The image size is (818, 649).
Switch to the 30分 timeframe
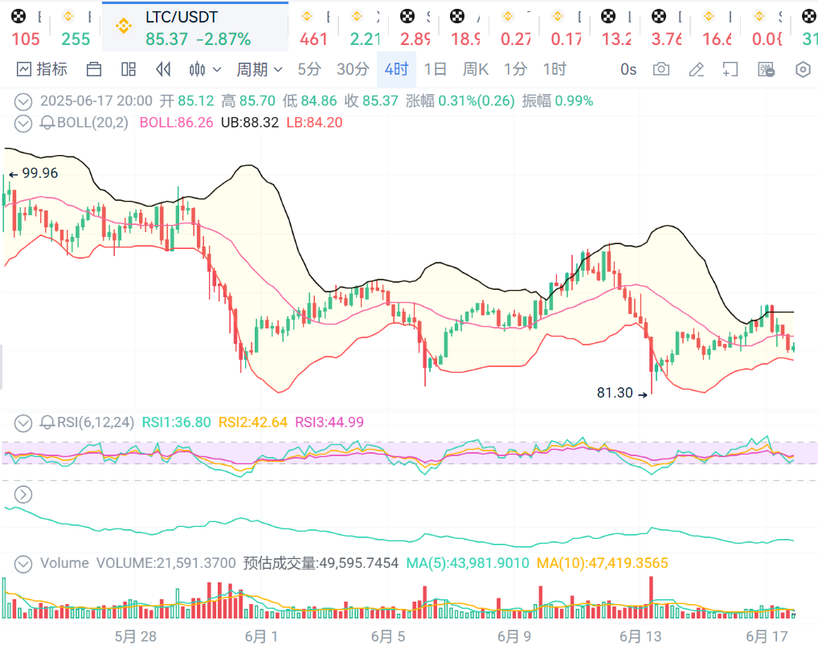pos(353,69)
